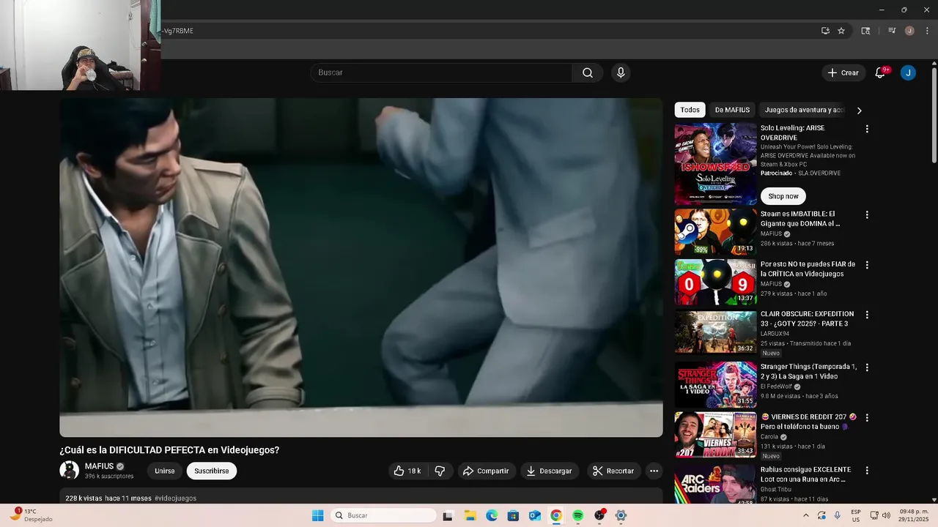
Task: Click the YouTube search magnifier button
Action: [588, 72]
